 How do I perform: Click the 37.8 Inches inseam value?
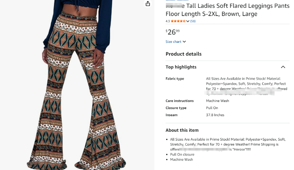coord(215,115)
